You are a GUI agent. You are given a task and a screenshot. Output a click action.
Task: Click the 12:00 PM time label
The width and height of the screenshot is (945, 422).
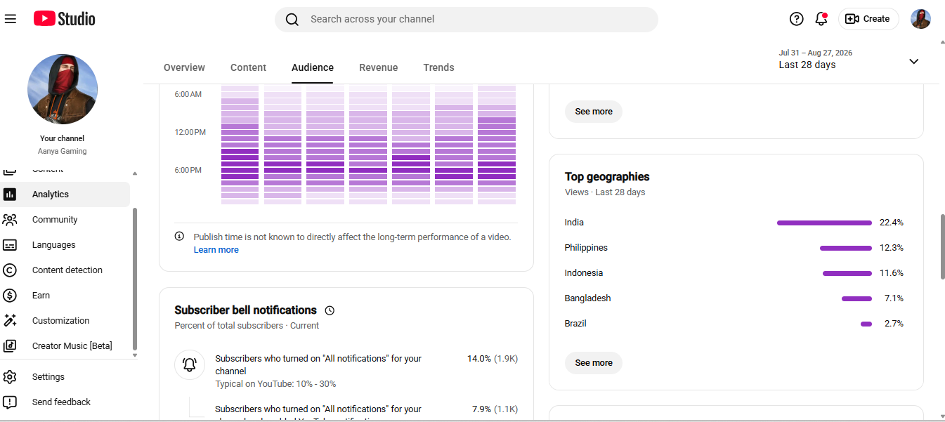point(190,132)
